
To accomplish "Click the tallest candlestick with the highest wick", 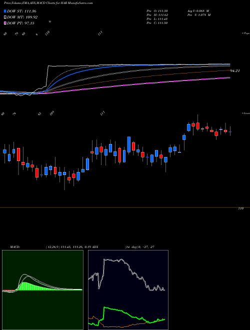I will tap(197, 126).
